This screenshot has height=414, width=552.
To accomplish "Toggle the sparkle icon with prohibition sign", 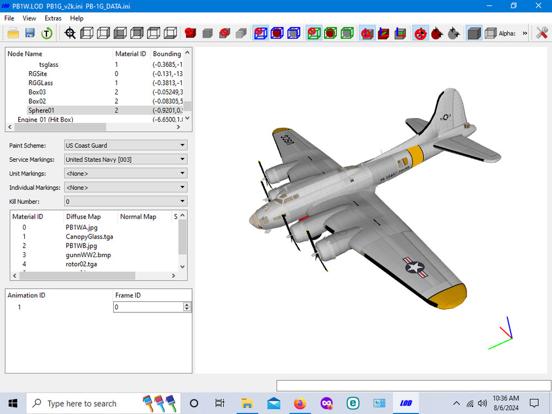I will pos(420,34).
